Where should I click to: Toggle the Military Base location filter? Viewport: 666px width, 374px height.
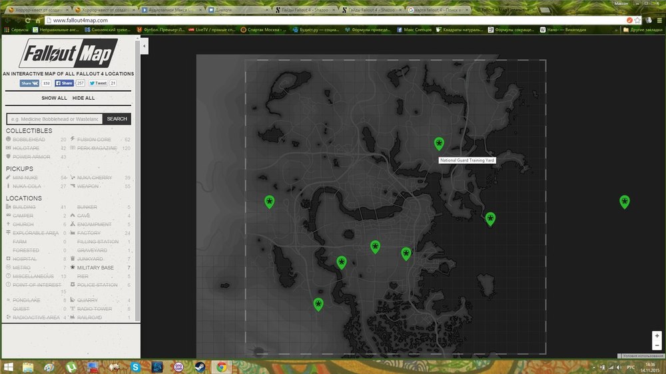(x=96, y=268)
